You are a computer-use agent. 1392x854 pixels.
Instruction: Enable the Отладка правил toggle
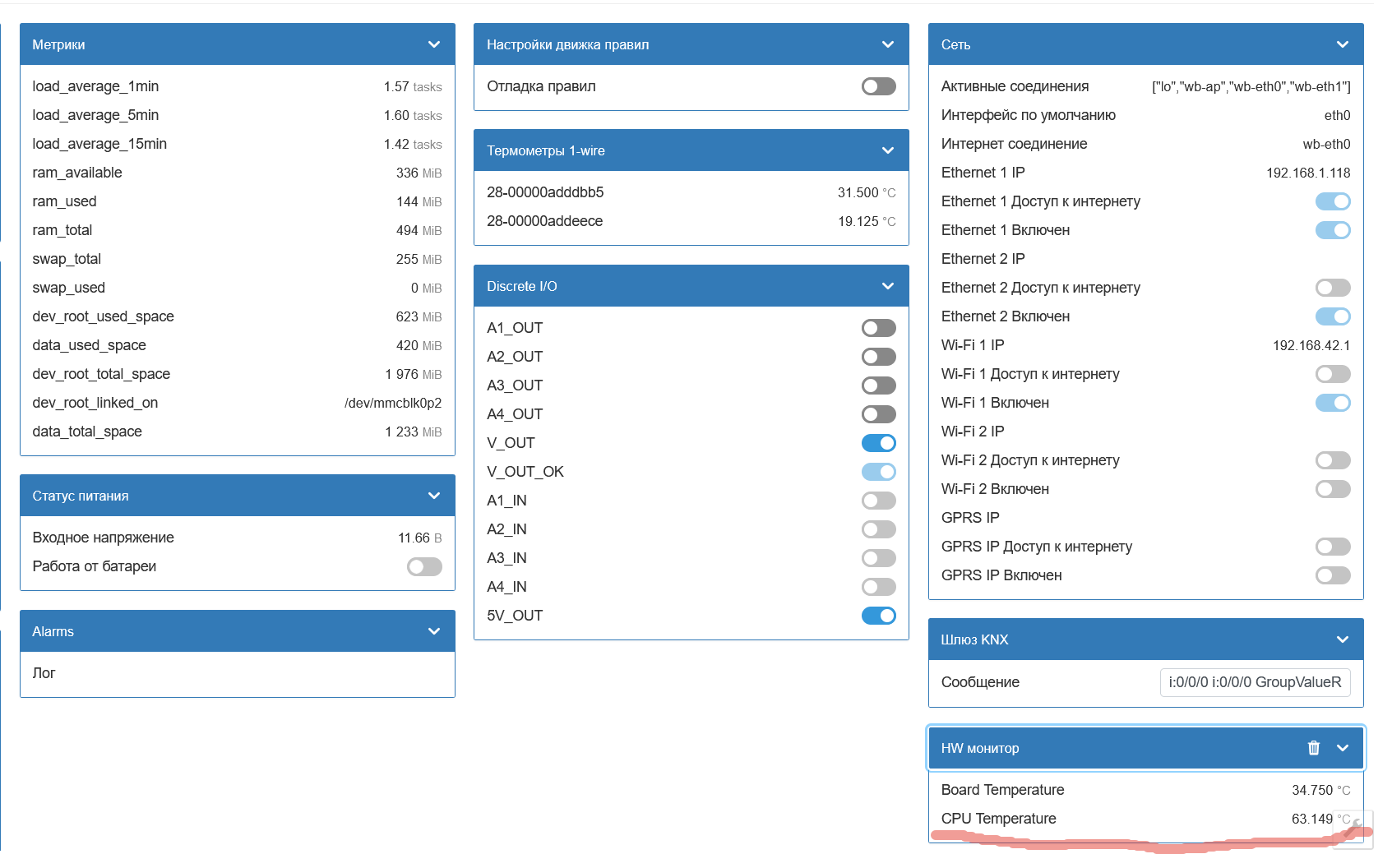pos(878,86)
